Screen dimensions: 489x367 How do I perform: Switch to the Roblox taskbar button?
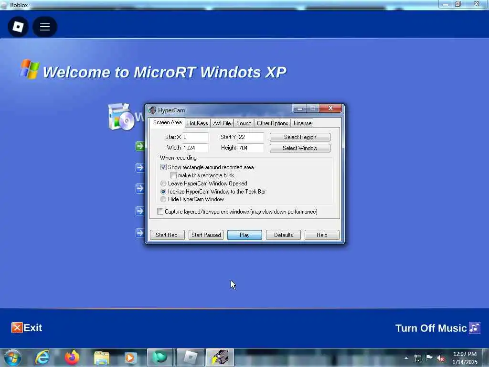coord(191,357)
